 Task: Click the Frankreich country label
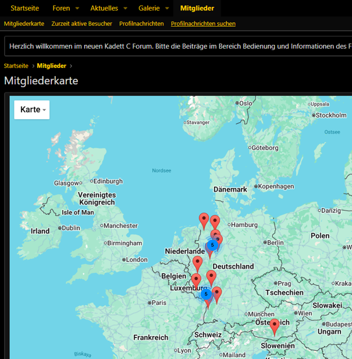151,337
